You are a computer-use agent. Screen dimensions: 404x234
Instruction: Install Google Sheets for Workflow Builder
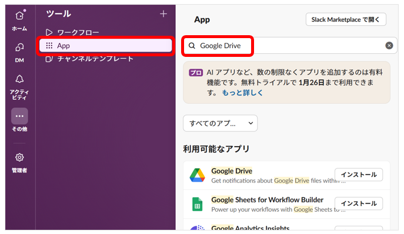tap(359, 204)
